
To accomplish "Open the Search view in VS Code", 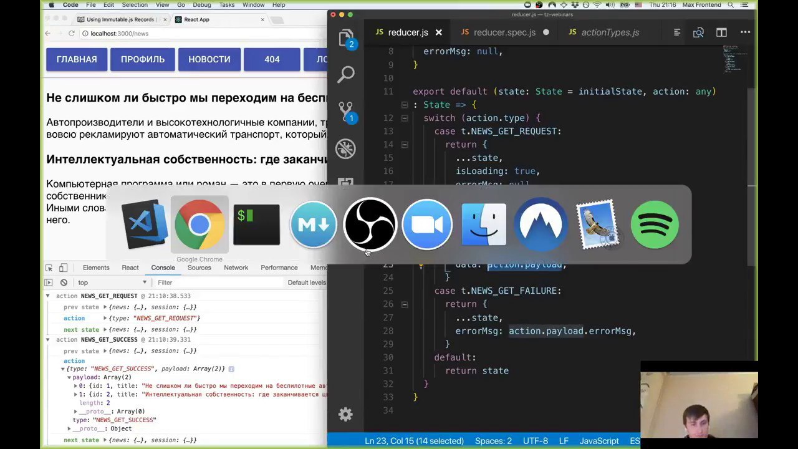I will click(346, 75).
